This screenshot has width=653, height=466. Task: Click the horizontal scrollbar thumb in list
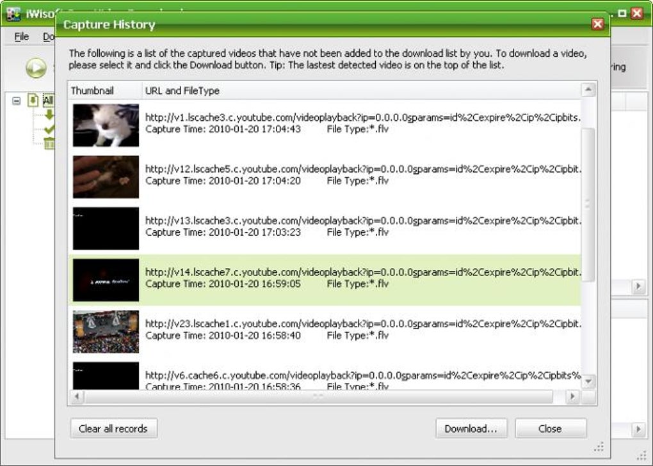tap(319, 397)
